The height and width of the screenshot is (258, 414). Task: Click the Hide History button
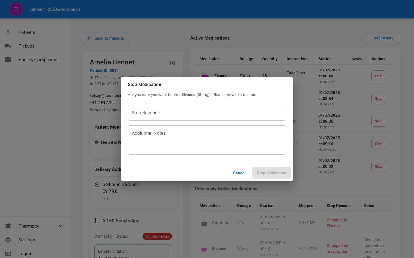[x=383, y=38]
